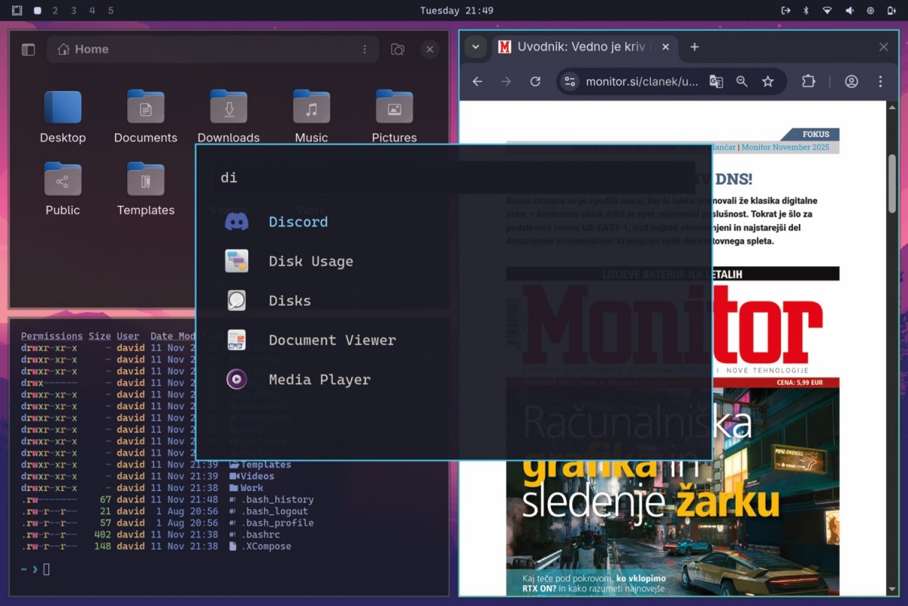Switch to workspace 3 in top bar
This screenshot has width=908, height=606.
coord(73,11)
